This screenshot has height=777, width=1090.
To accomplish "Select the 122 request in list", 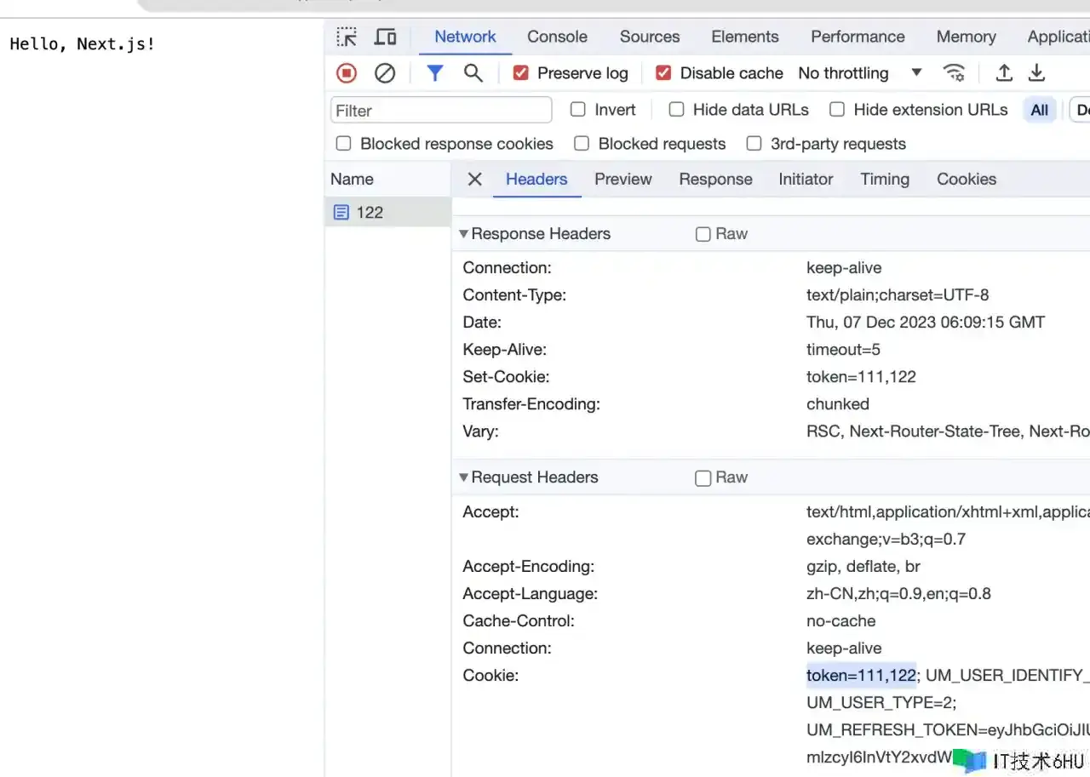I will point(370,213).
